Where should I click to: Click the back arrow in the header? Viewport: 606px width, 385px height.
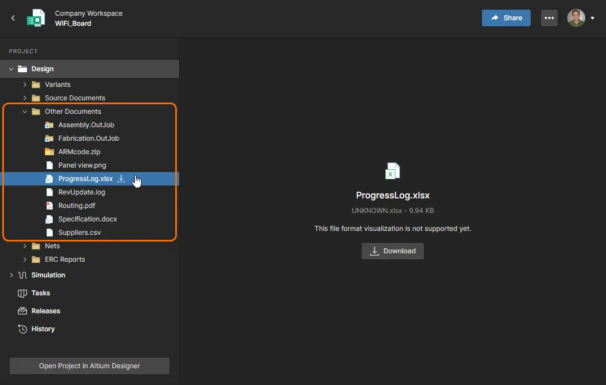(x=13, y=18)
